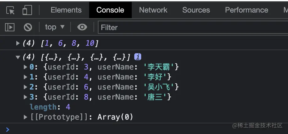Viewport: 288px width, 134px height.
Task: Expand item 1 with userId 4
Action: point(25,77)
